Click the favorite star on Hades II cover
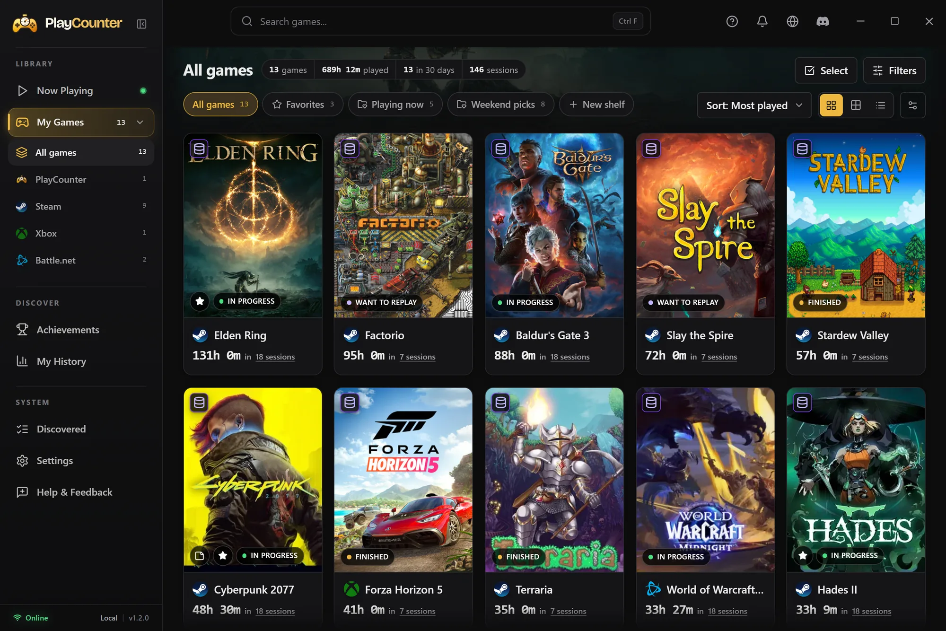This screenshot has height=631, width=946. coord(803,555)
